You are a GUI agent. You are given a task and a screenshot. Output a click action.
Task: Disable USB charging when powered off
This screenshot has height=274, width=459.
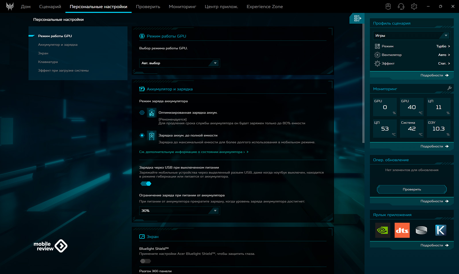pos(146,184)
